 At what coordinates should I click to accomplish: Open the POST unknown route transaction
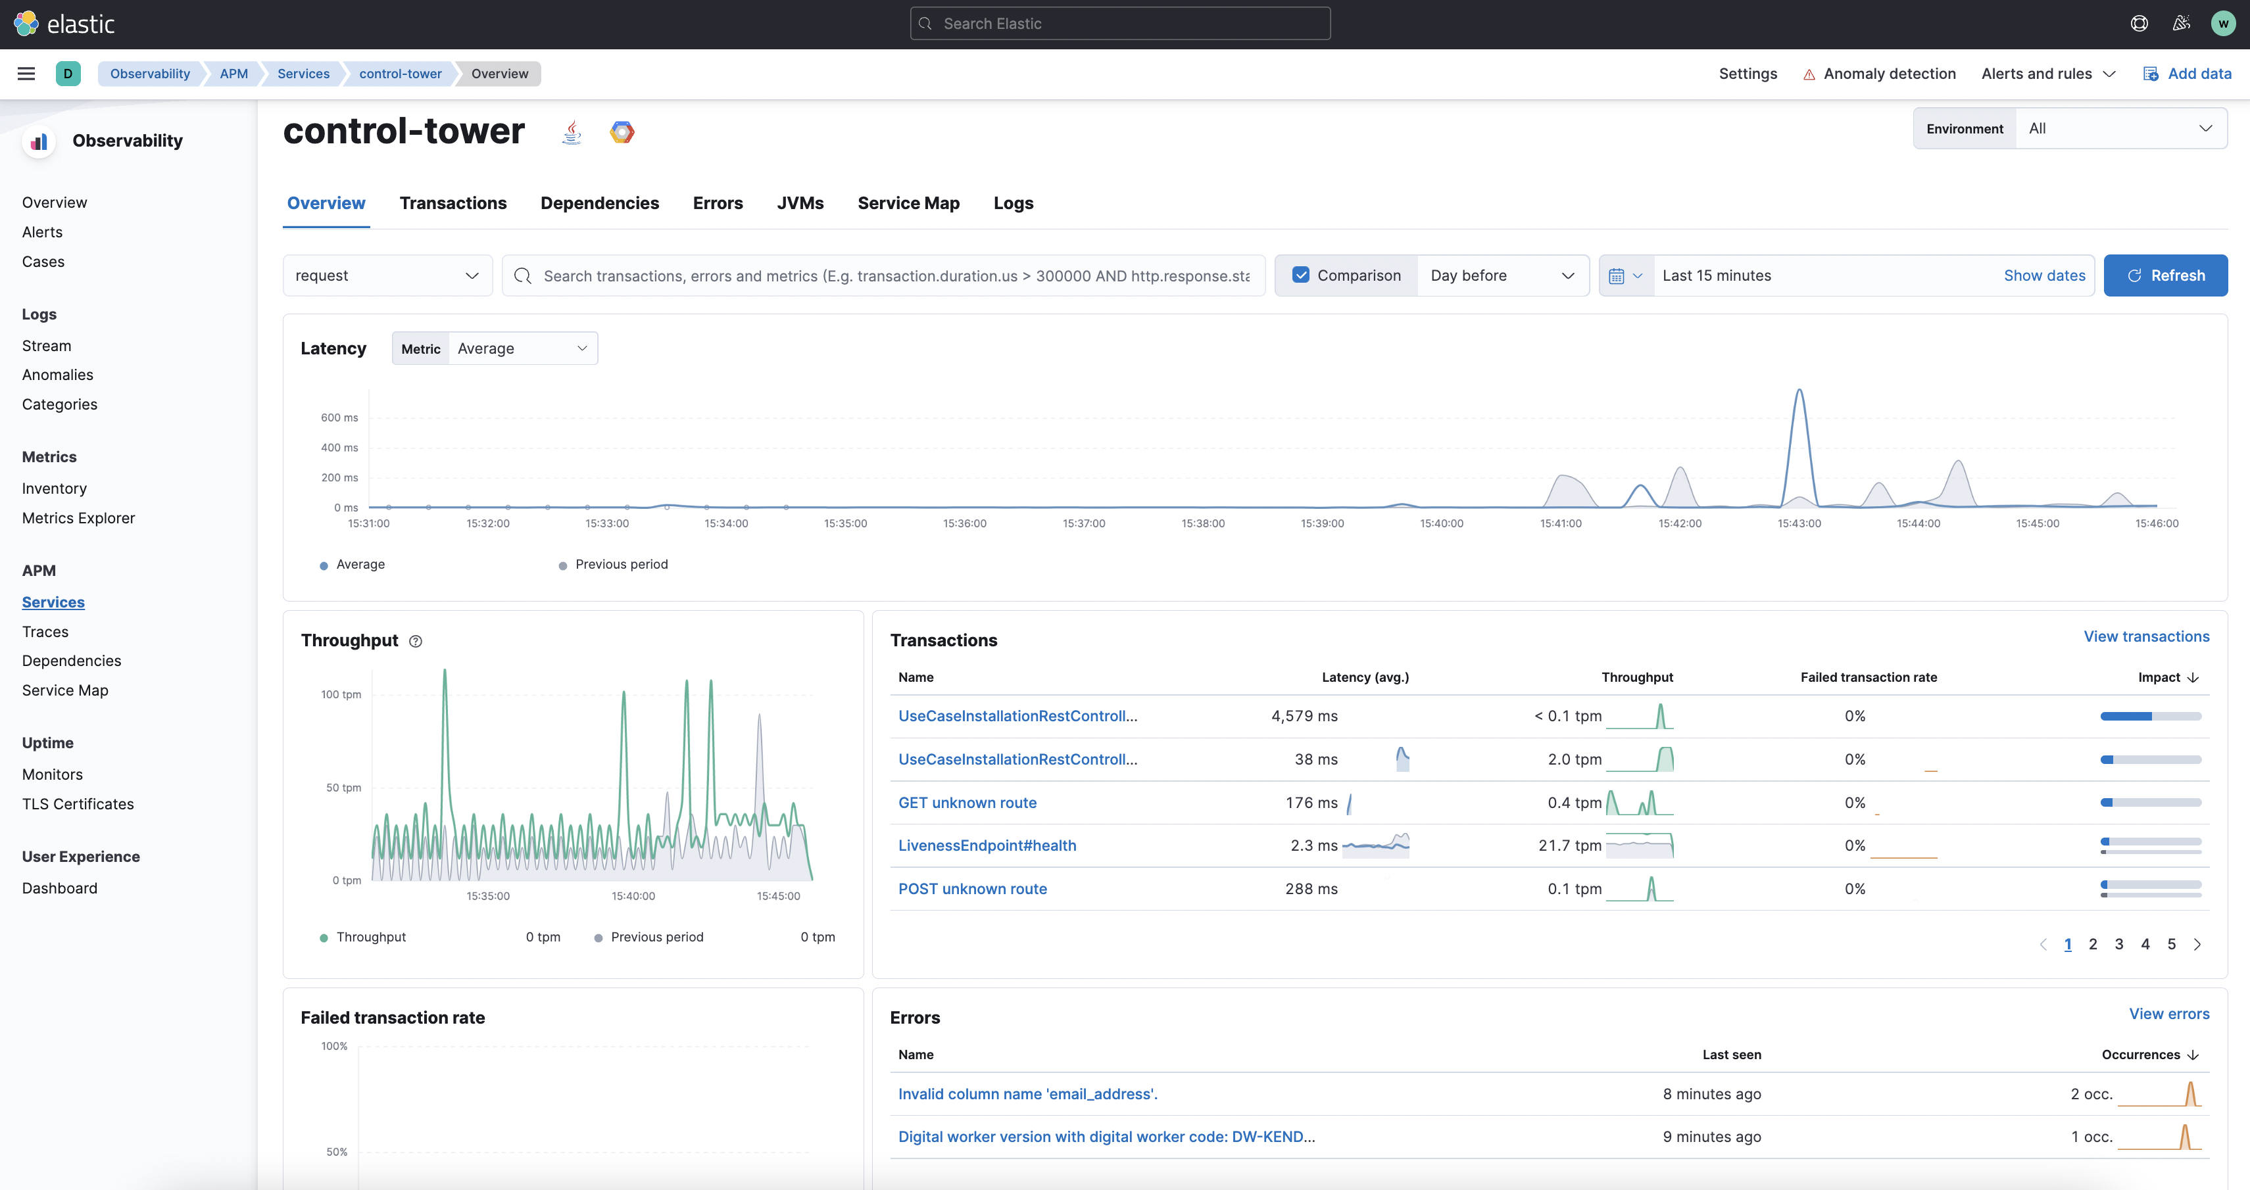tap(972, 889)
